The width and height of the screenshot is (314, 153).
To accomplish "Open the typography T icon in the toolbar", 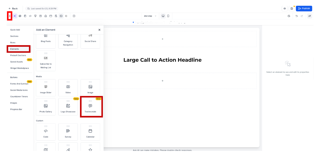I will [40, 16].
